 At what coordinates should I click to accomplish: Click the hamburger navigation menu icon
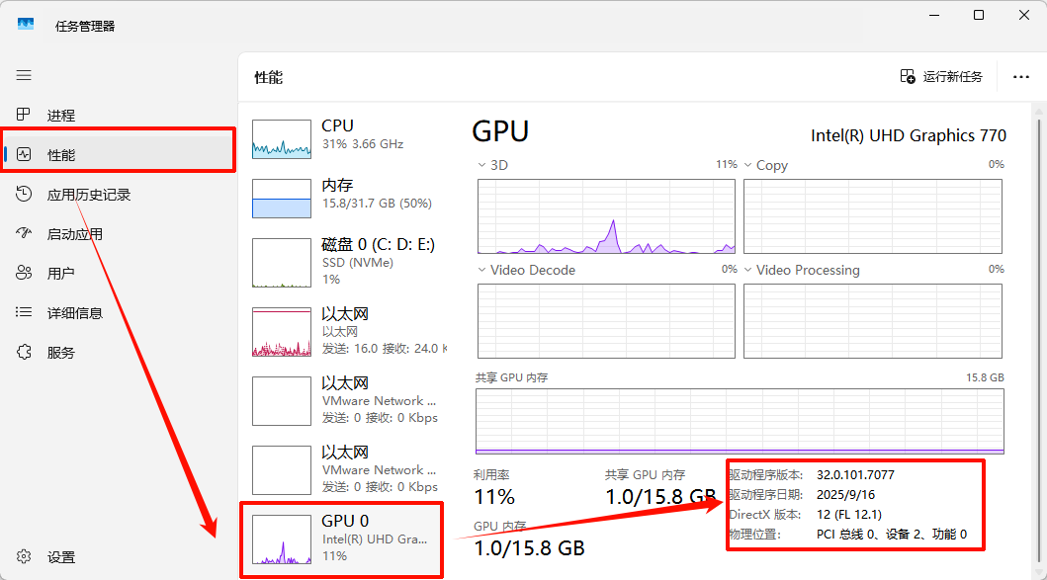(x=24, y=75)
